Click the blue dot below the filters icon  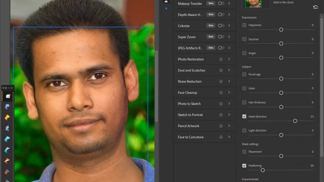[166, 9]
